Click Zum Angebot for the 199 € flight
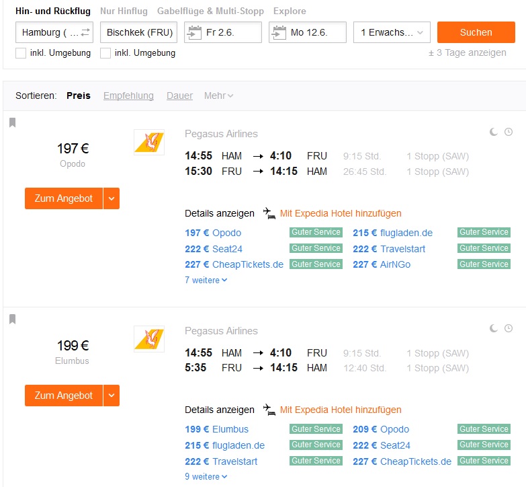The height and width of the screenshot is (487, 526). coord(64,396)
